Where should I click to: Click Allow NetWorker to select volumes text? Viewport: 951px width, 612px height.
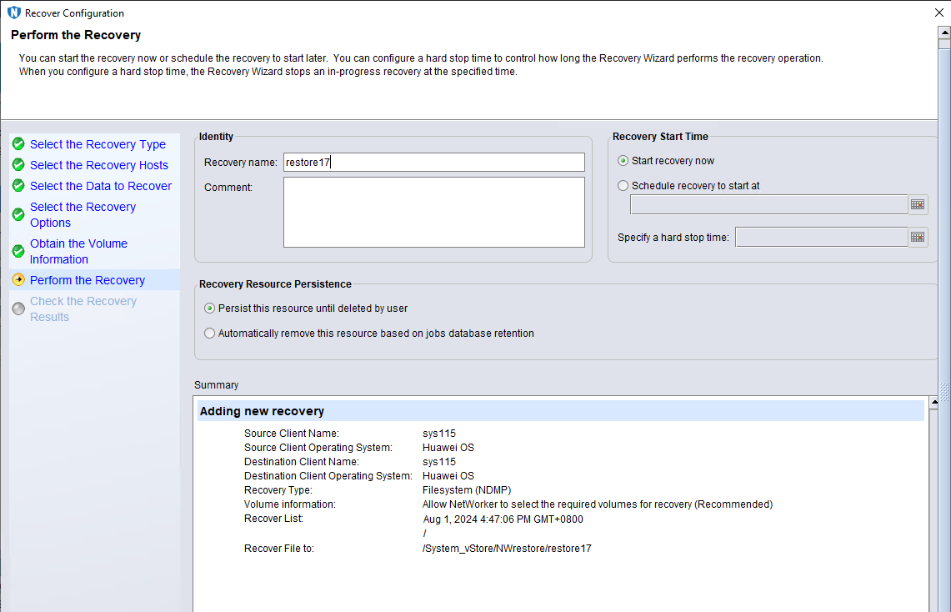tap(598, 504)
